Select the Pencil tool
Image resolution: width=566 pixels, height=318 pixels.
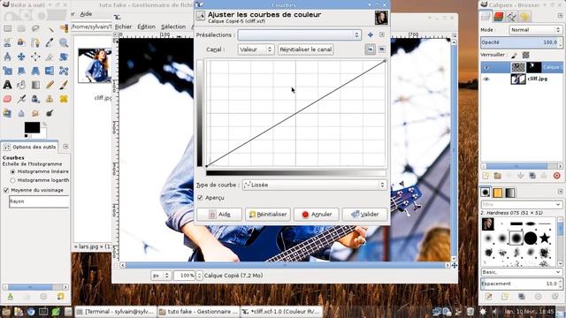(50, 85)
